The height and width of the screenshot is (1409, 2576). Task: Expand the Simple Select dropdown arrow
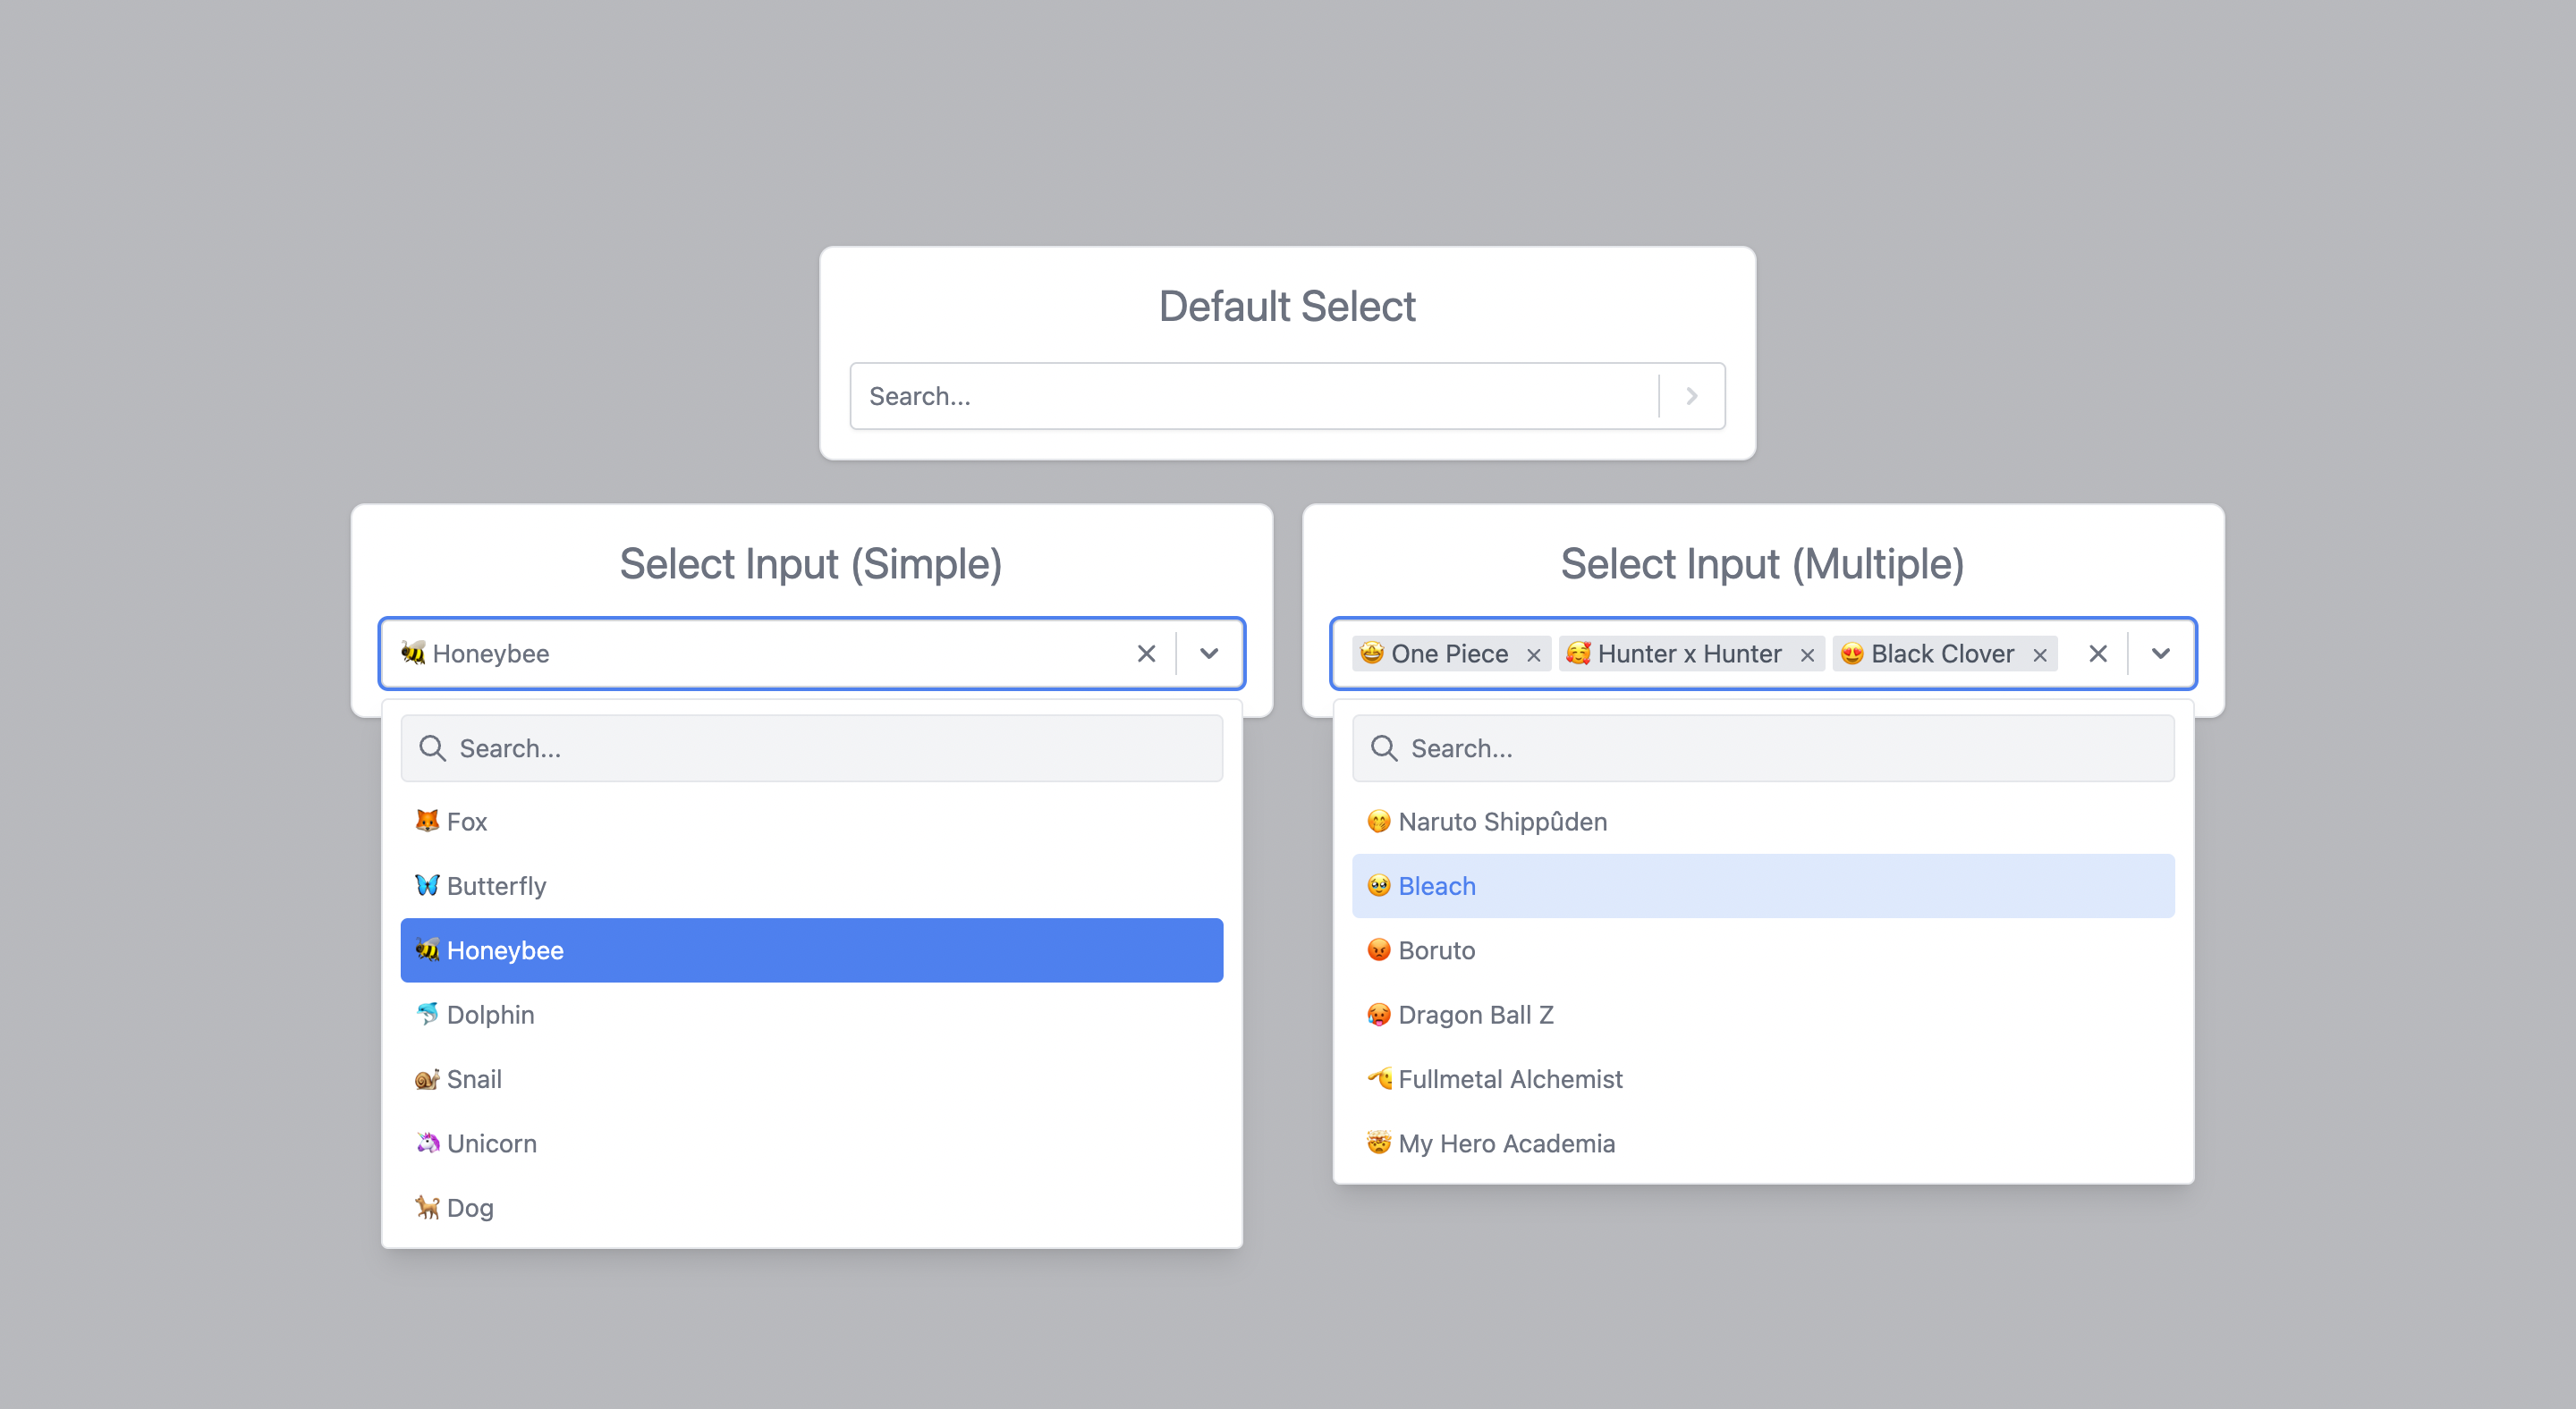point(1210,653)
